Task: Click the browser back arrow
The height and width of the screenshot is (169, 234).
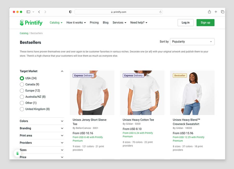Action: pos(39,12)
